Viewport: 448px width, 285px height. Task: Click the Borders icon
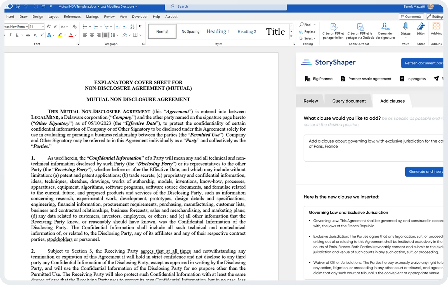[136, 35]
